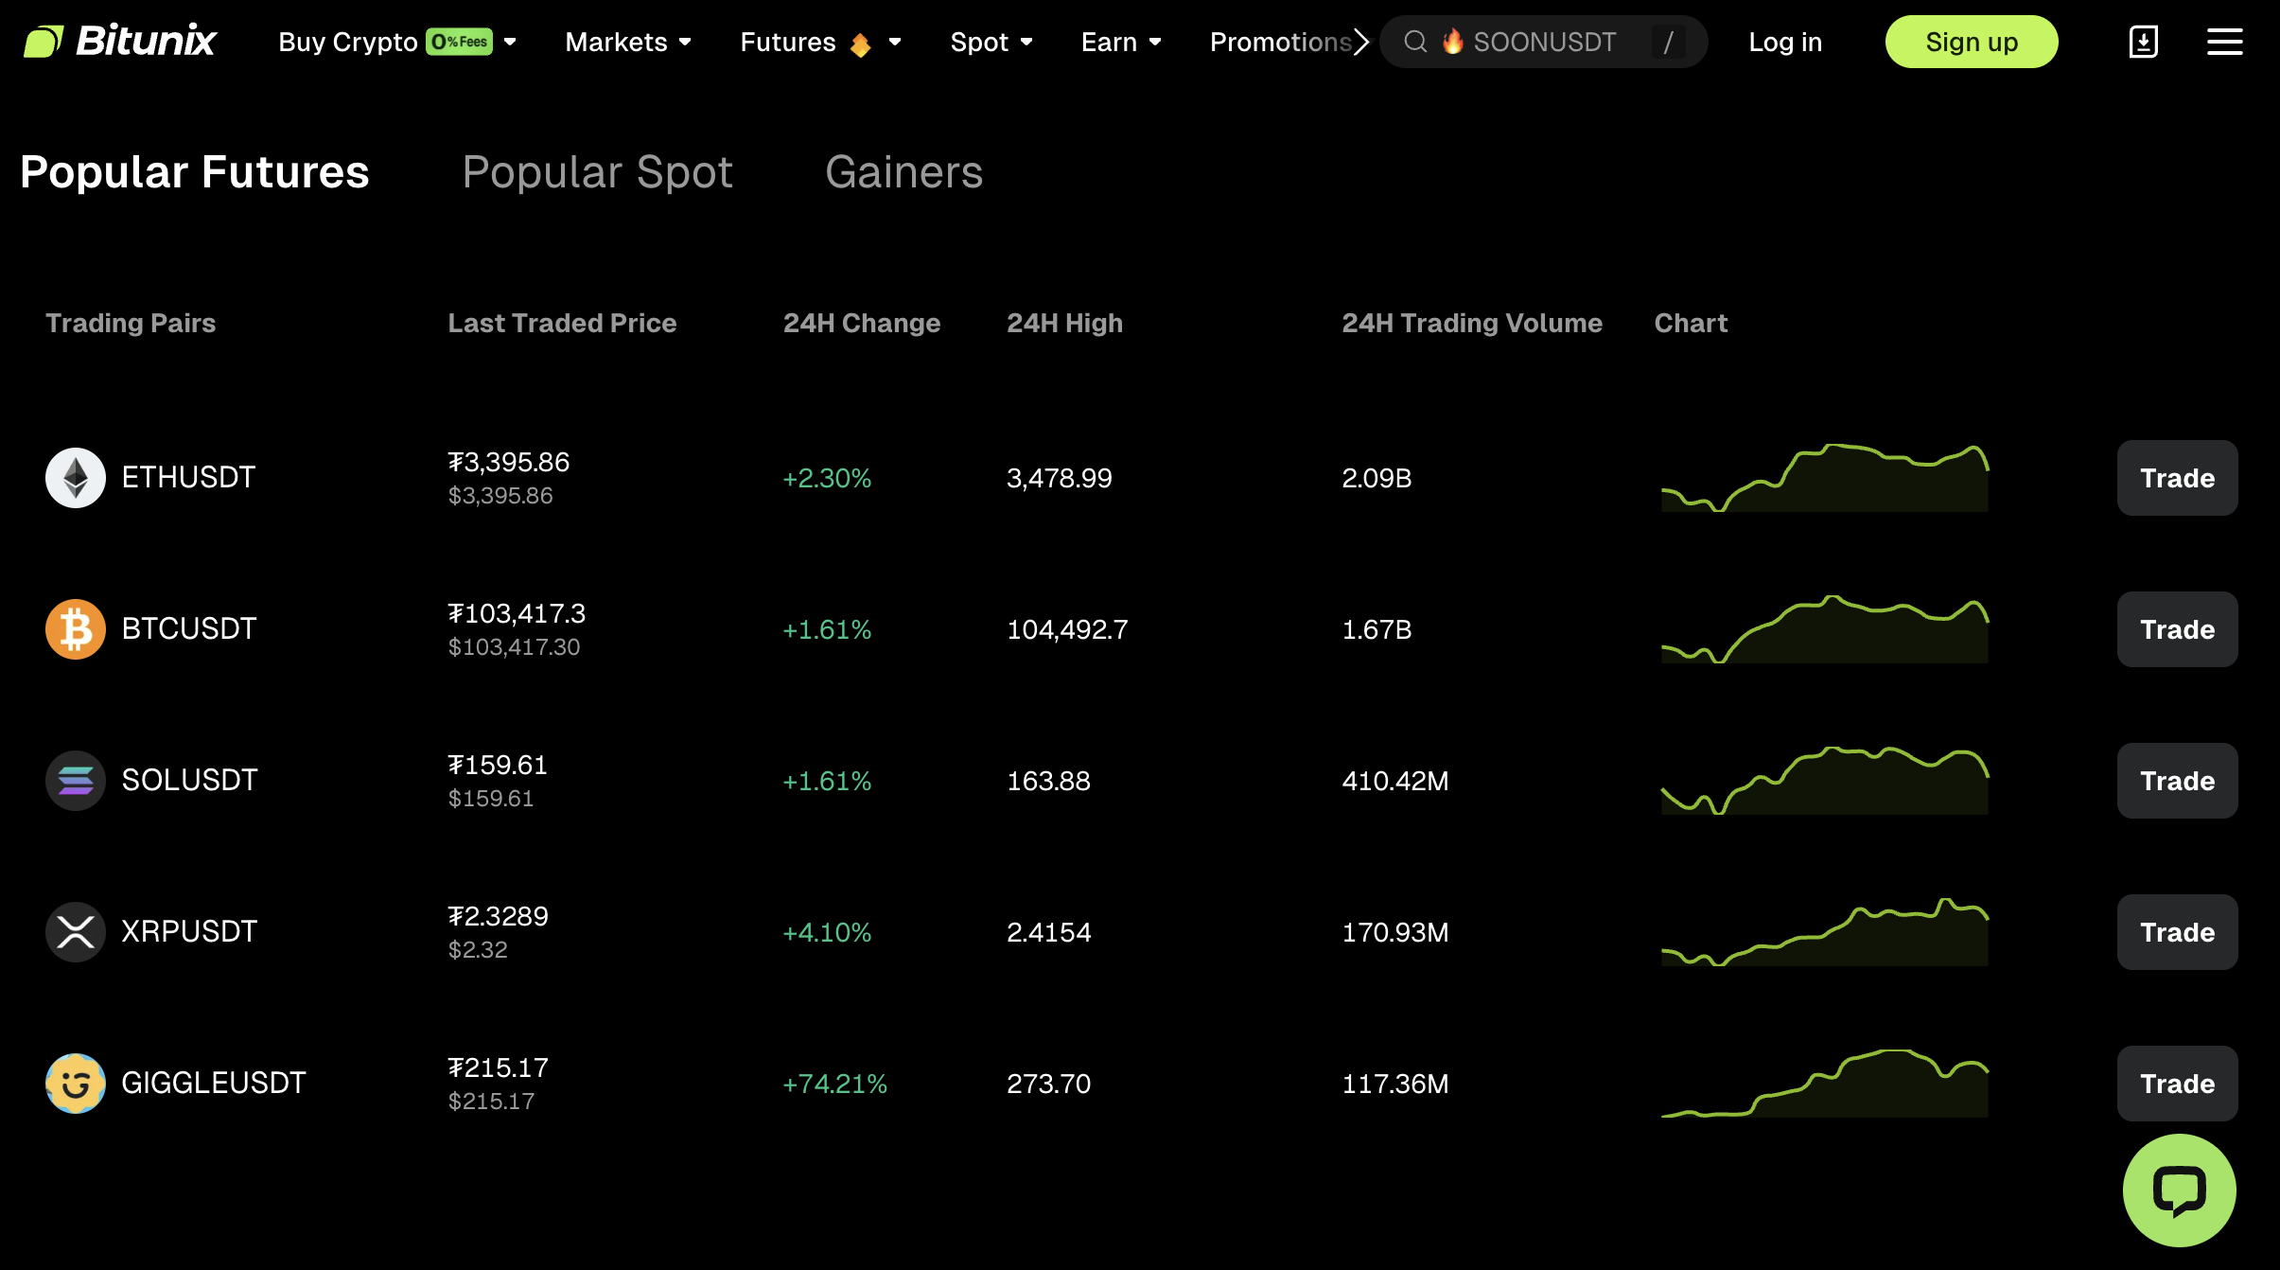Open the app download icon

tap(2143, 42)
